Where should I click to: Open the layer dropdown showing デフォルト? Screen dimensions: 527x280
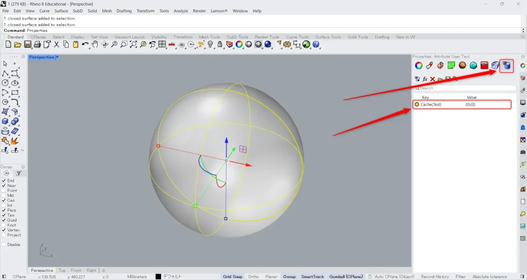point(172,276)
